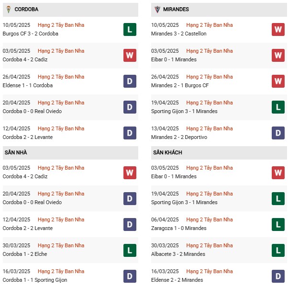Open the Cordoba 2-2 Levante match under SÂN NHÀ
Screen dimensions: 288x288
coord(28,228)
